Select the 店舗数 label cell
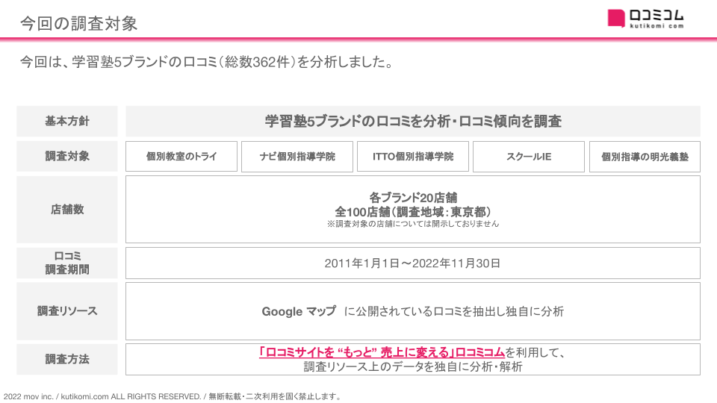 tap(67, 209)
